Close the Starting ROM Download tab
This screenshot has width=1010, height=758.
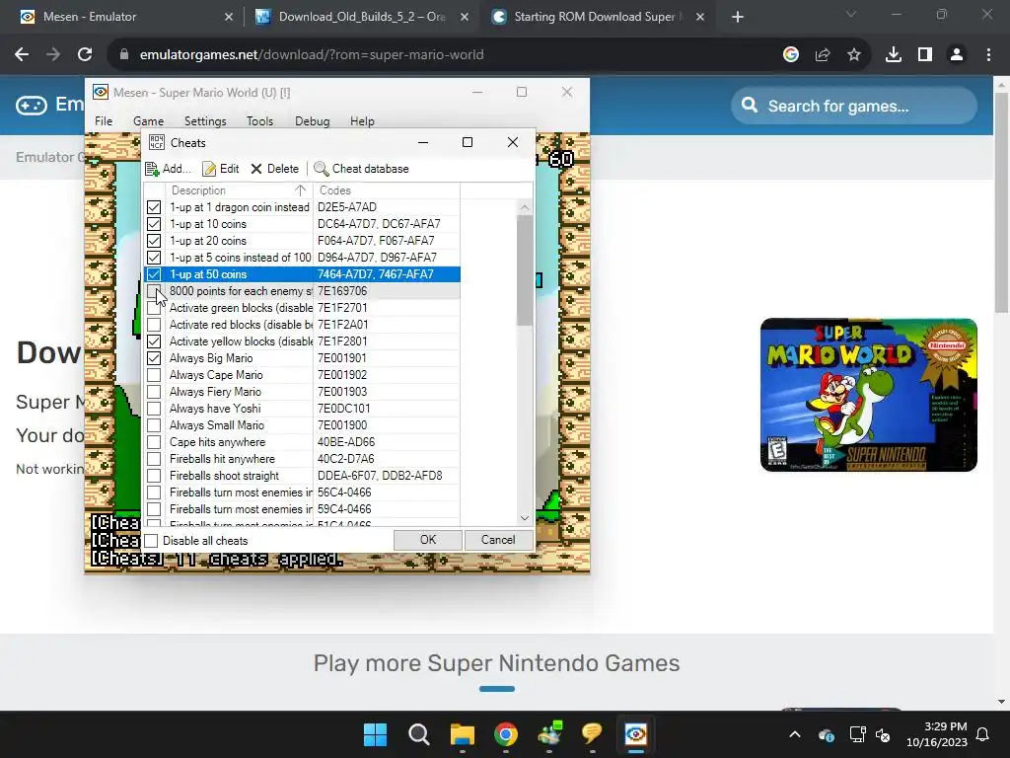pyautogui.click(x=700, y=17)
